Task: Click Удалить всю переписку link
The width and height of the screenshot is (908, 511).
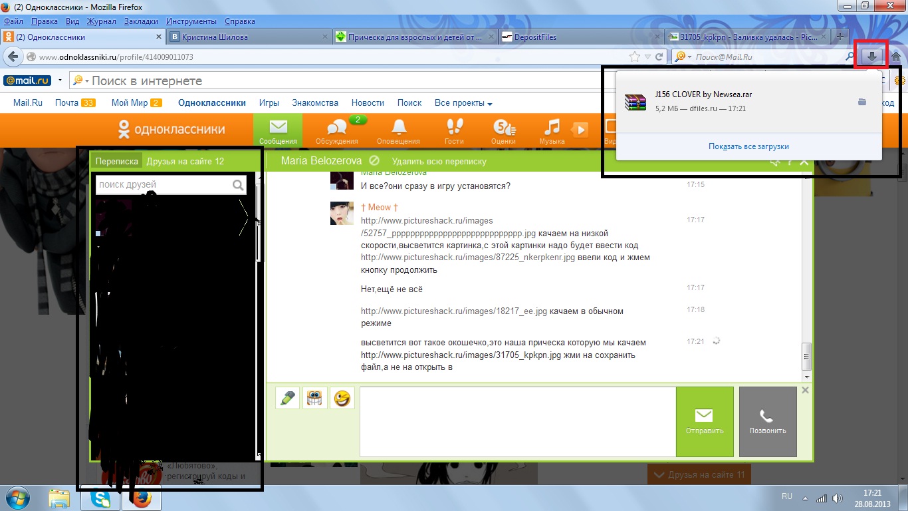Action: [439, 161]
